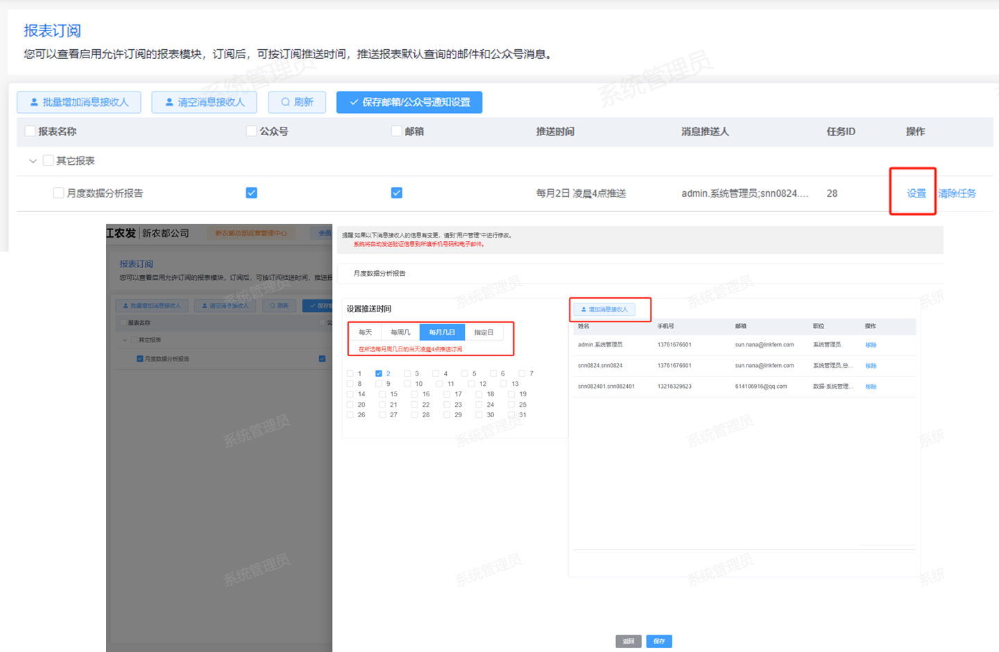This screenshot has height=652, width=999.
Task: Click 增加消息接收人 in the settings panel
Action: (604, 310)
